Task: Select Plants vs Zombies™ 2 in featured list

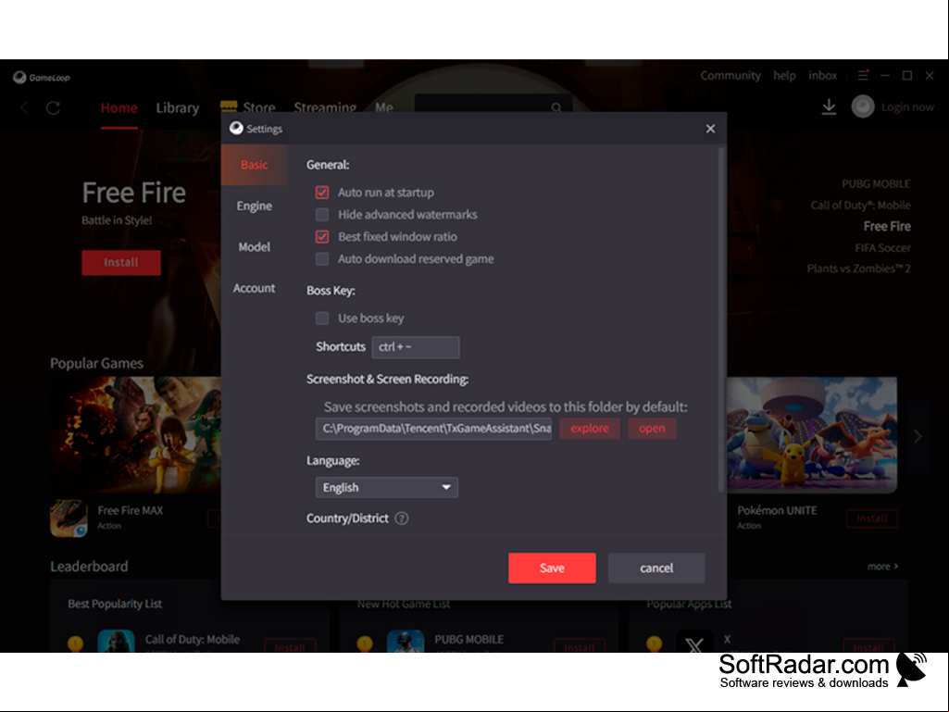Action: (x=858, y=269)
